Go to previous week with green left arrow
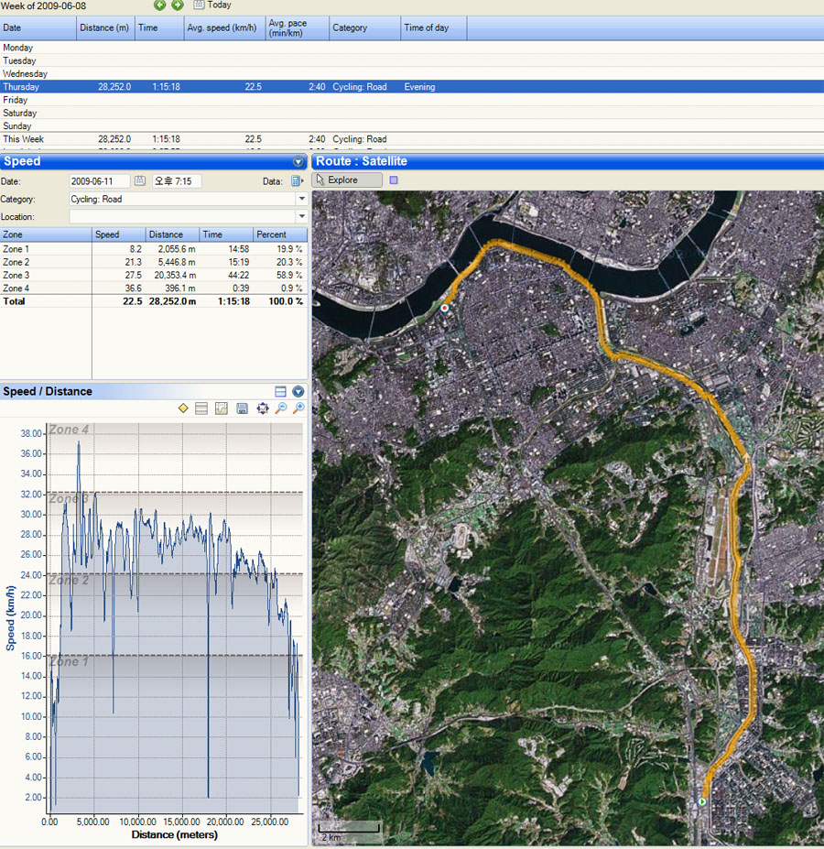824x849 pixels. [x=160, y=5]
